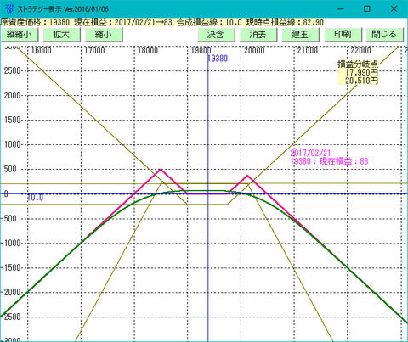Click the 1000 y-axis label
Viewport: 408px width, 342px height.
12,144
